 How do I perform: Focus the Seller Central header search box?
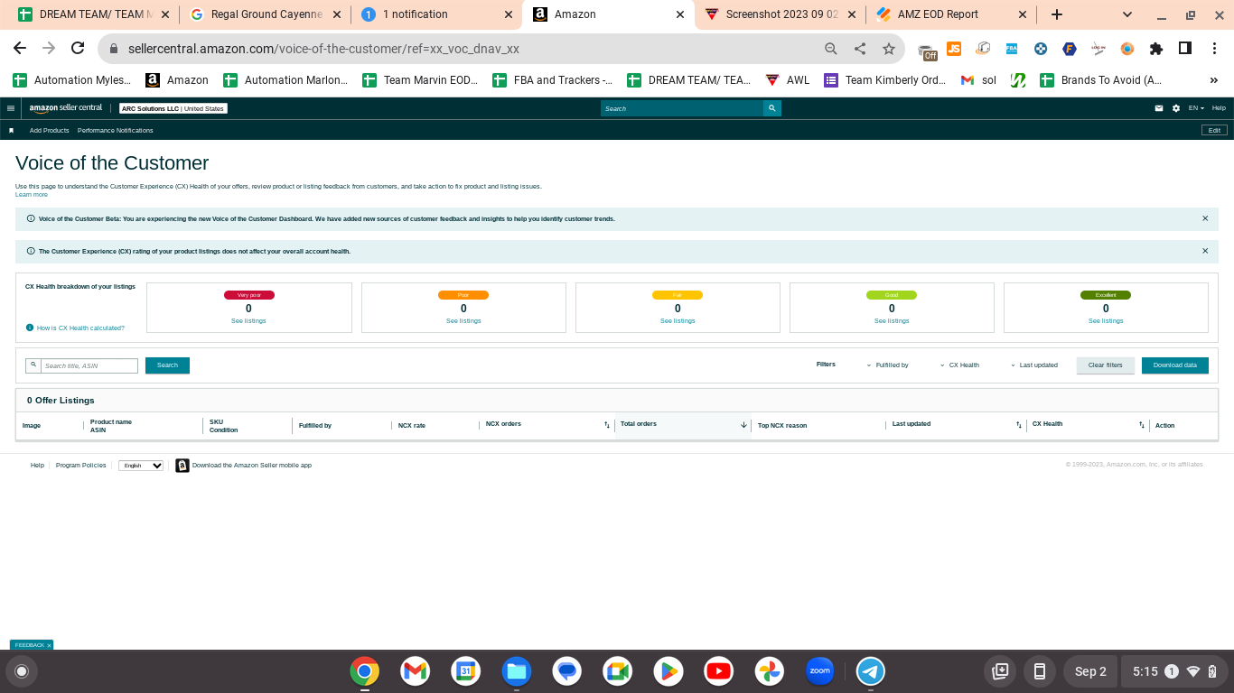(x=682, y=108)
